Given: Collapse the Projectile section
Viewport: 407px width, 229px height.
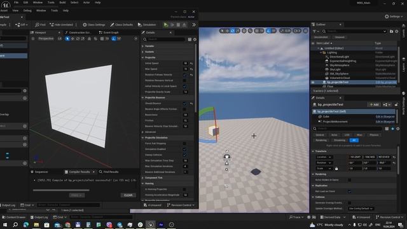Looking at the screenshot, I should click(142, 57).
